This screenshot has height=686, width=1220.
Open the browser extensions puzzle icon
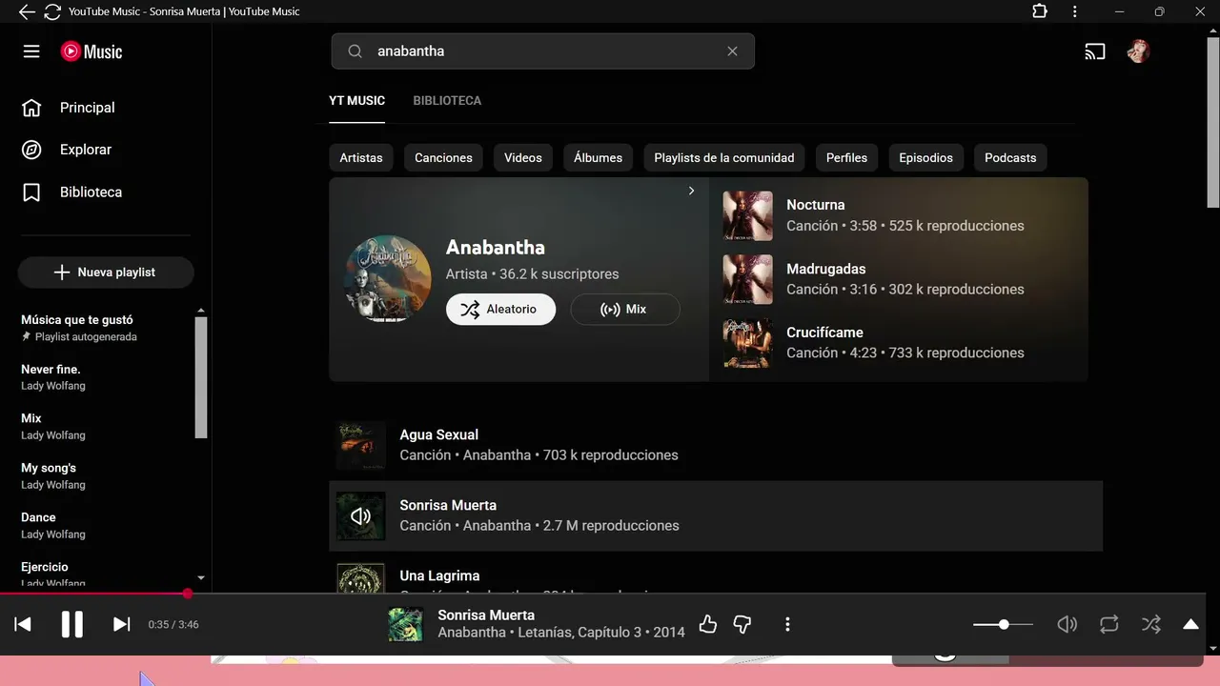[1039, 11]
